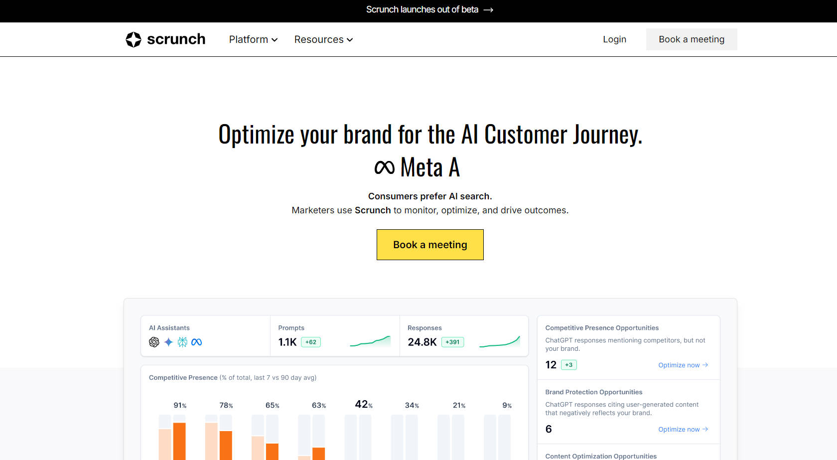Click the Prompts trend sparkline chart
The width and height of the screenshot is (837, 460).
370,341
